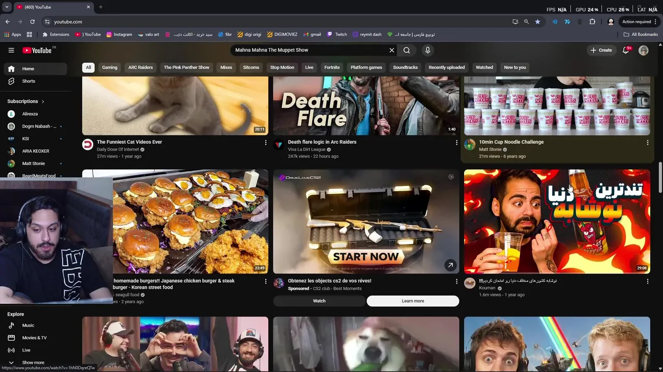The width and height of the screenshot is (663, 372).
Task: Click the page vertical scrollbar
Action: point(660,176)
